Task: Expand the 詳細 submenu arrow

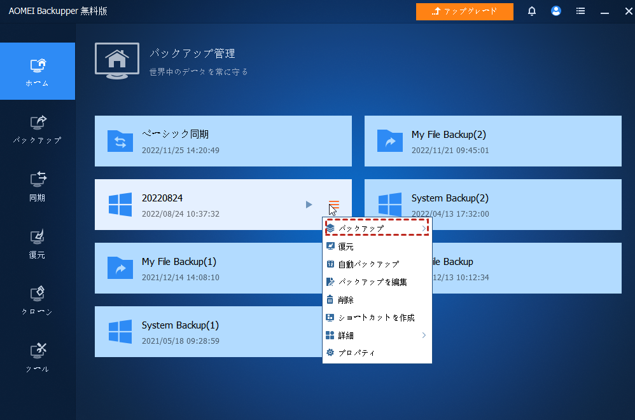Action: [424, 335]
